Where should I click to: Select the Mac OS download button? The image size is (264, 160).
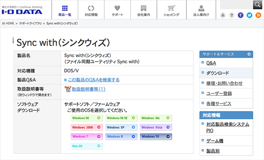87,146
